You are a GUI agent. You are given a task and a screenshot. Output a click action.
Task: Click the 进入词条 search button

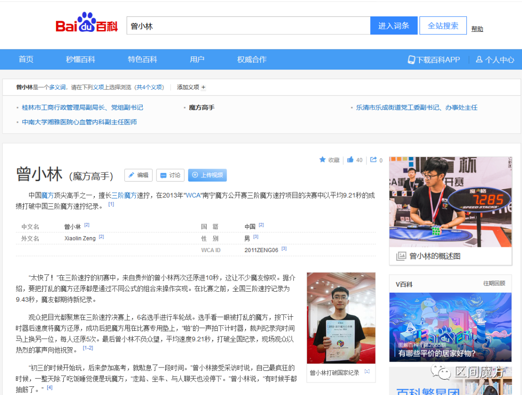[x=394, y=26]
